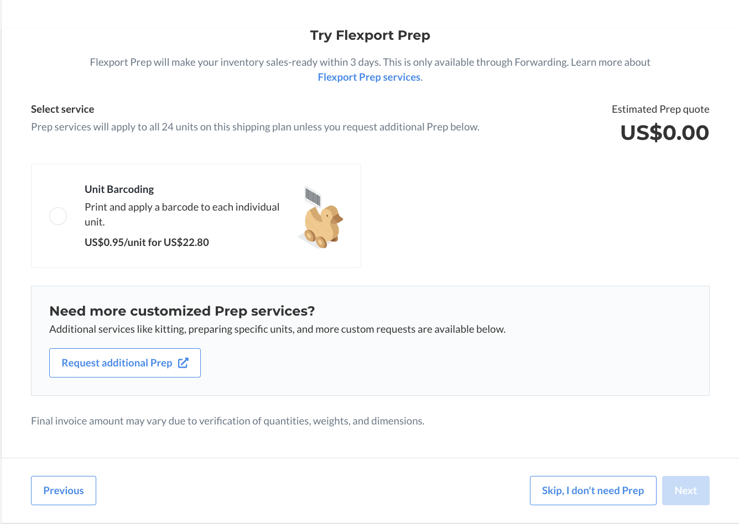The image size is (739, 524).
Task: Click the Unit Barcoding title text
Action: pos(119,189)
